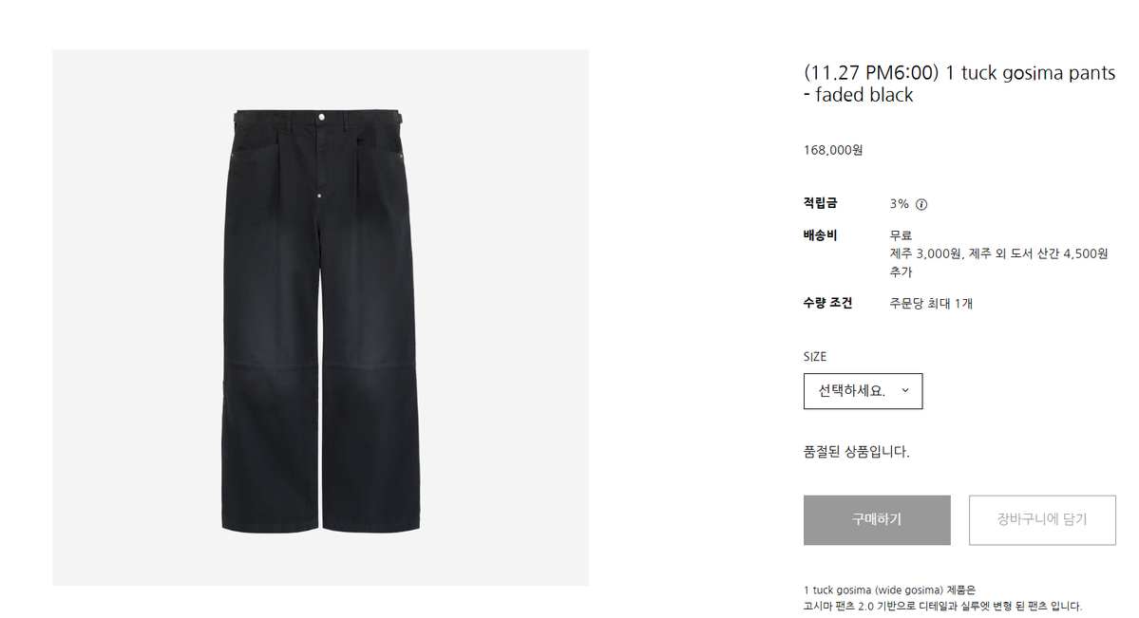
Task: Click the 무료 shipping fee text
Action: [901, 235]
